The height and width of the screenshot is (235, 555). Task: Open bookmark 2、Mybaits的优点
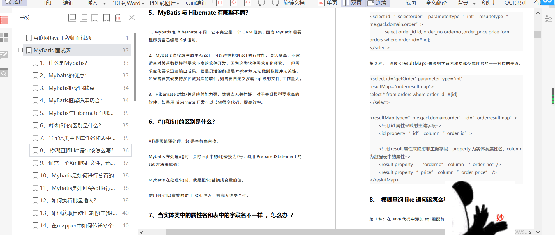[80, 75]
